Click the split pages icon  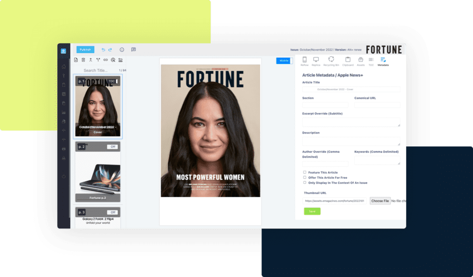point(98,60)
